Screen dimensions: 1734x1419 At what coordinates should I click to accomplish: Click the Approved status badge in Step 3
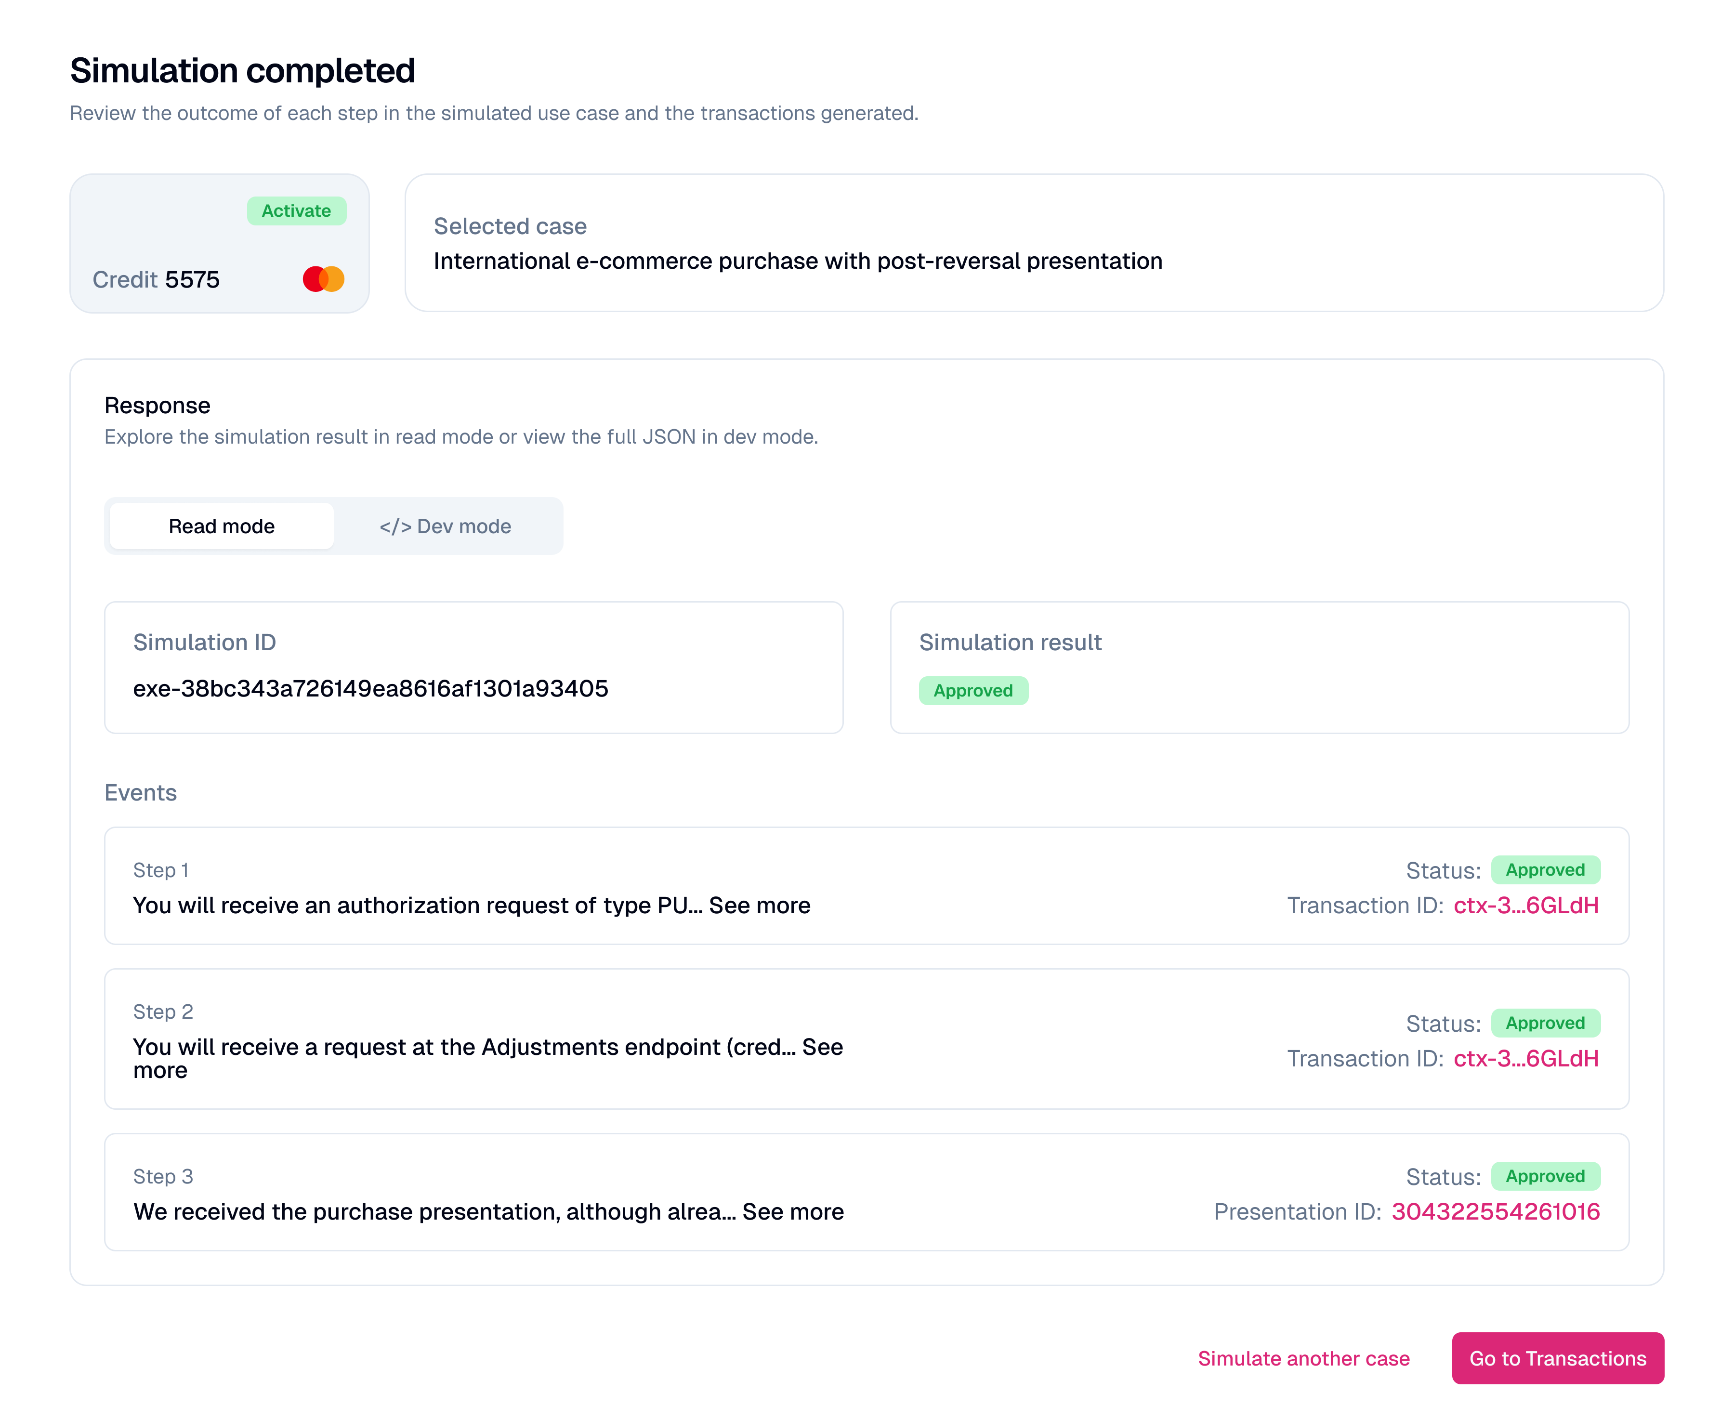point(1545,1176)
